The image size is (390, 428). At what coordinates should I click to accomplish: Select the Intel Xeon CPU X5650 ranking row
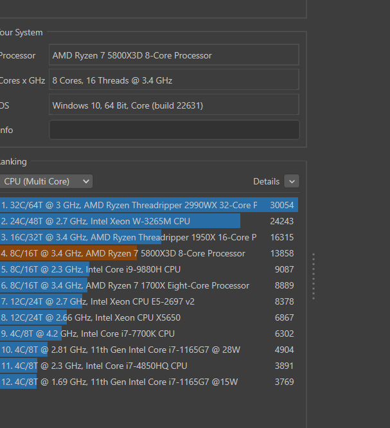point(149,317)
